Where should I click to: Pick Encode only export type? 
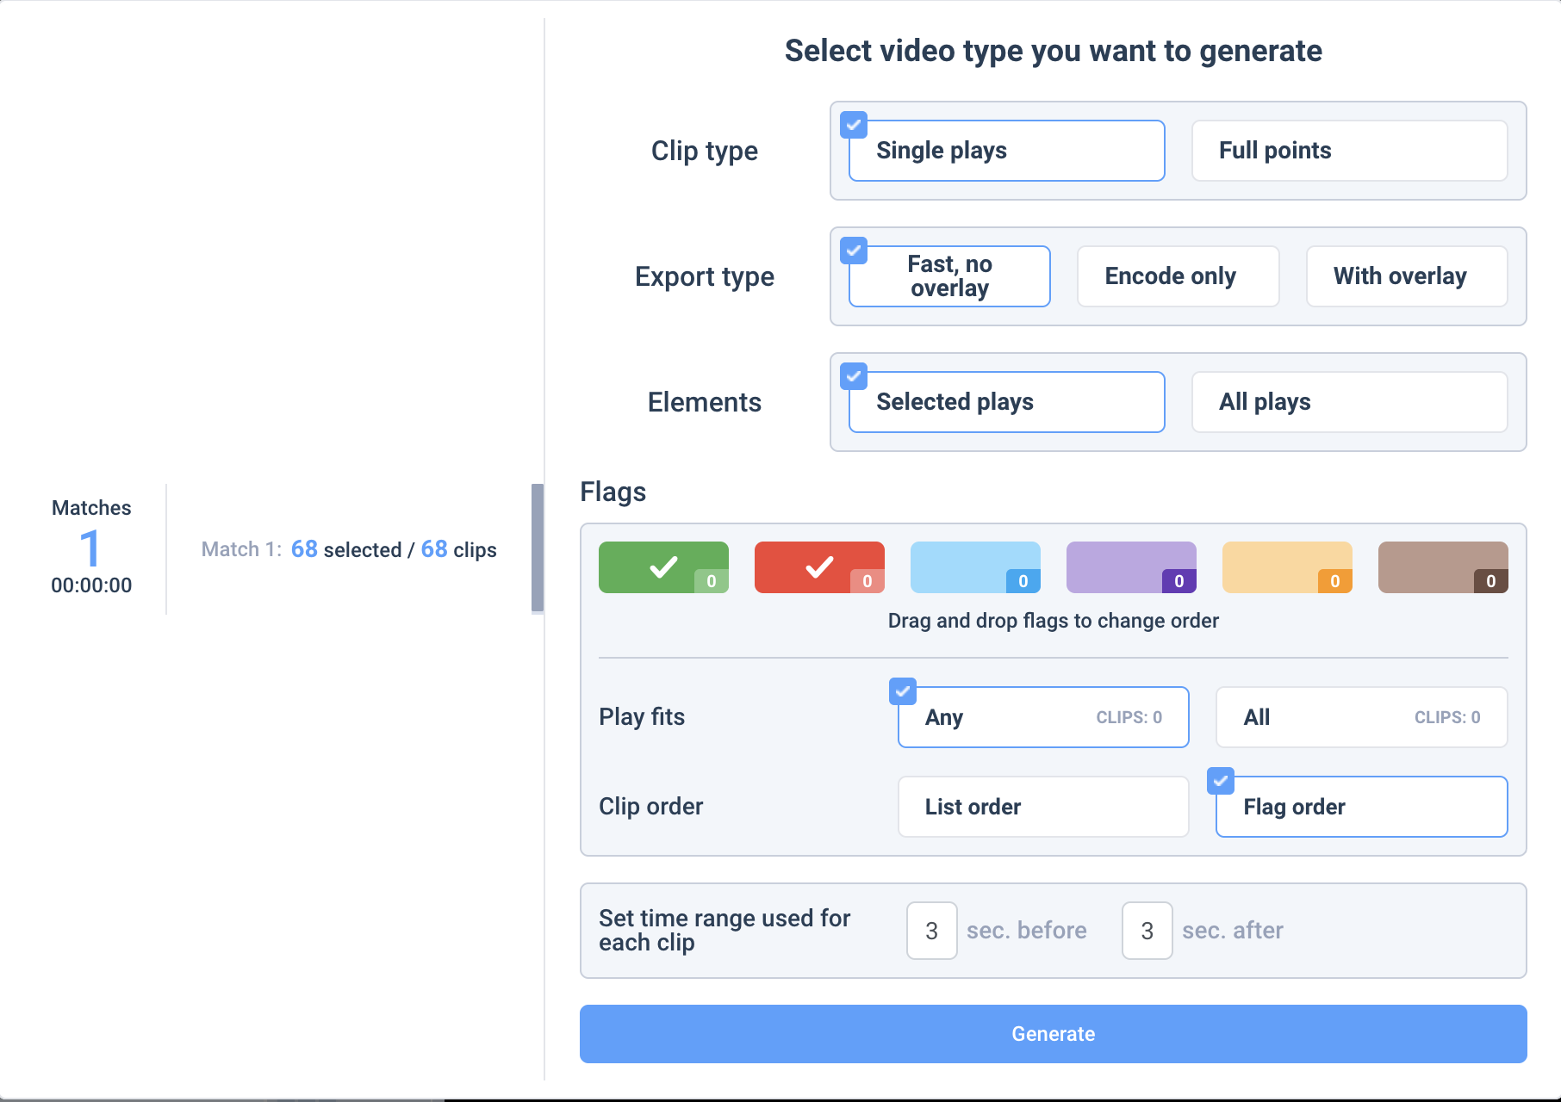pos(1178,276)
